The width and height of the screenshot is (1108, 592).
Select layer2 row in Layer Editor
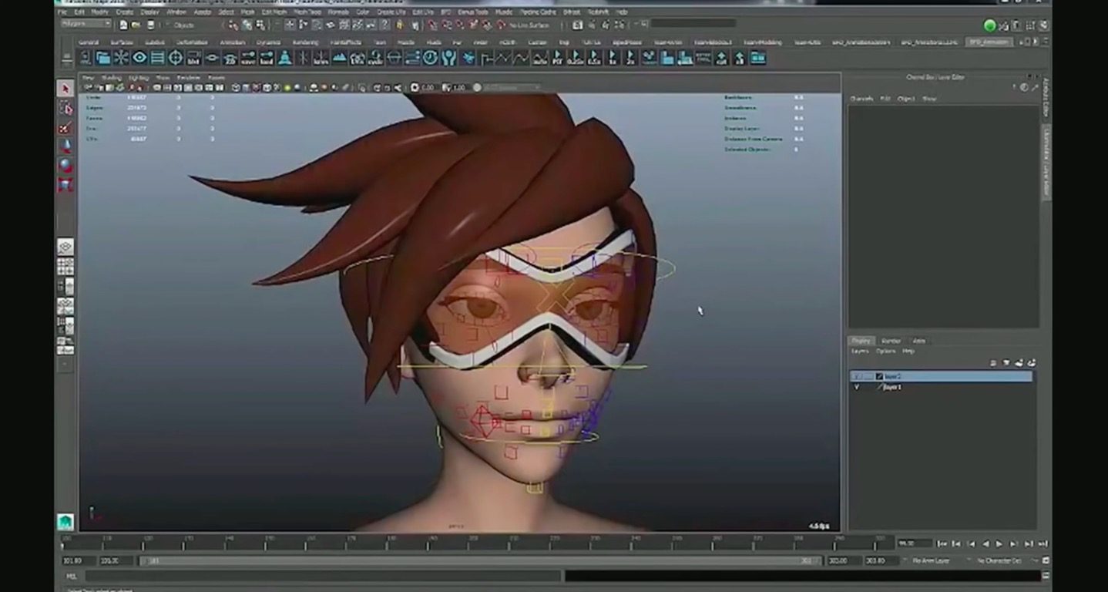(x=942, y=376)
